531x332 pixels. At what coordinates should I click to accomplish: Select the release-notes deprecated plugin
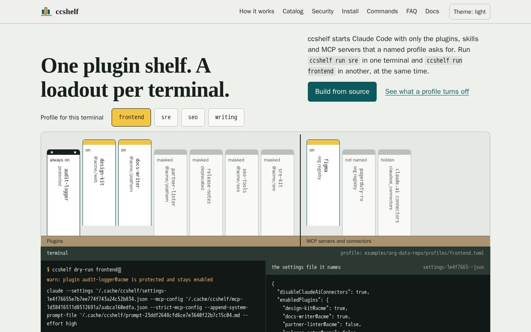[206, 193]
